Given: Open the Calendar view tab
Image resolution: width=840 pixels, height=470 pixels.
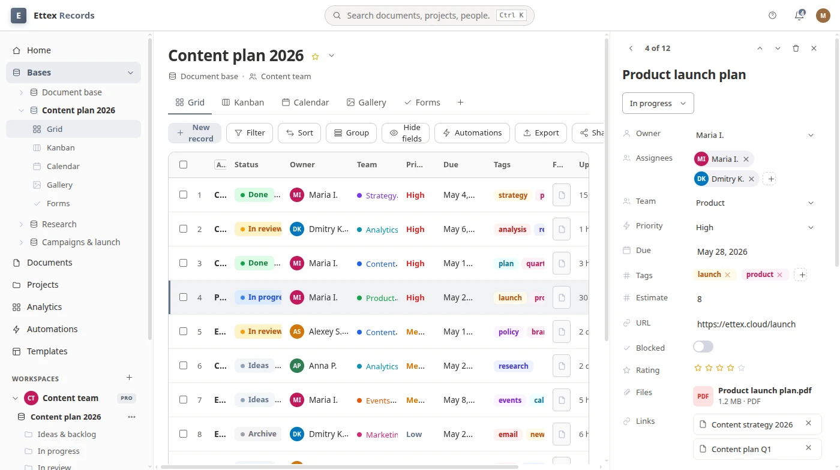Looking at the screenshot, I should point(305,103).
